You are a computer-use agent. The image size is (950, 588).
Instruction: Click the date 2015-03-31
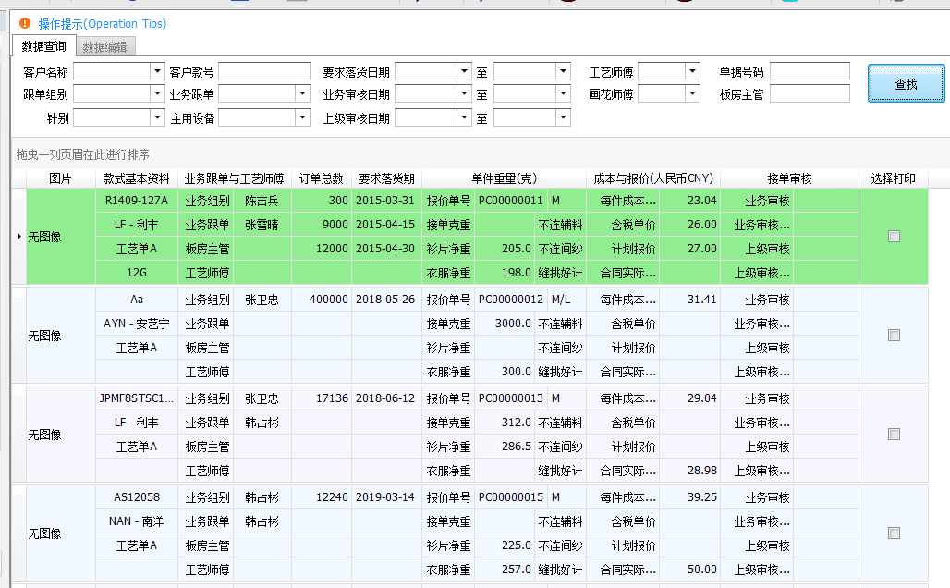(x=385, y=200)
